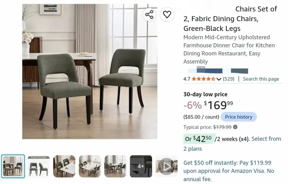
Task: Click Select from 2 plans link
Action: tap(232, 144)
